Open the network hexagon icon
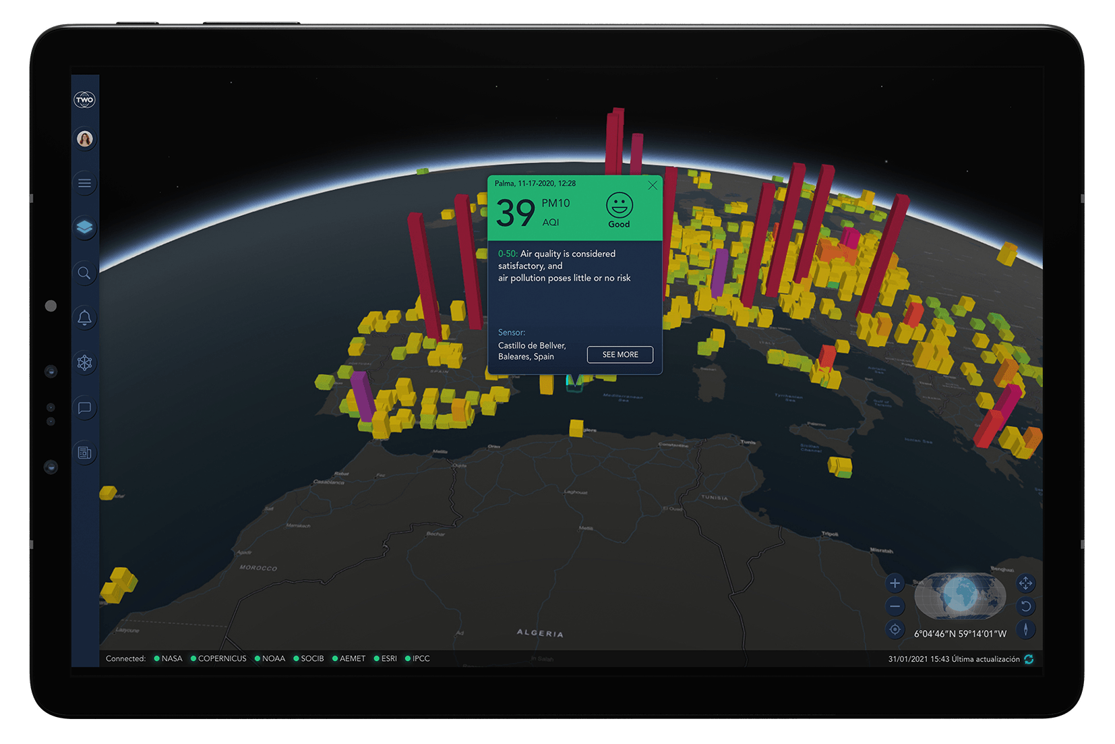The width and height of the screenshot is (1115, 744). pos(84,363)
